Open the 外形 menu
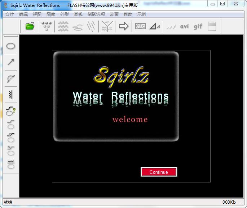247x208 pixels. point(65,14)
